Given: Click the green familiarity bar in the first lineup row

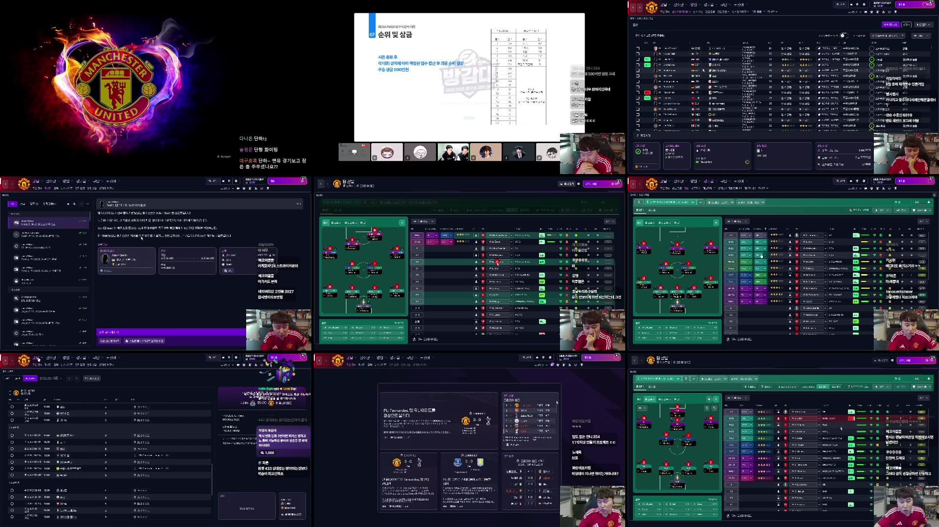Looking at the screenshot, I should [551, 235].
